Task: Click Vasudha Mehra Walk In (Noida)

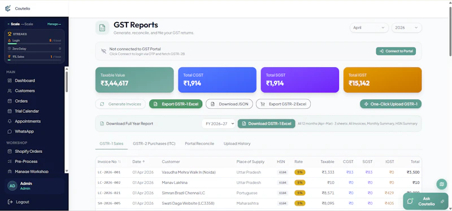Action: (x=189, y=173)
